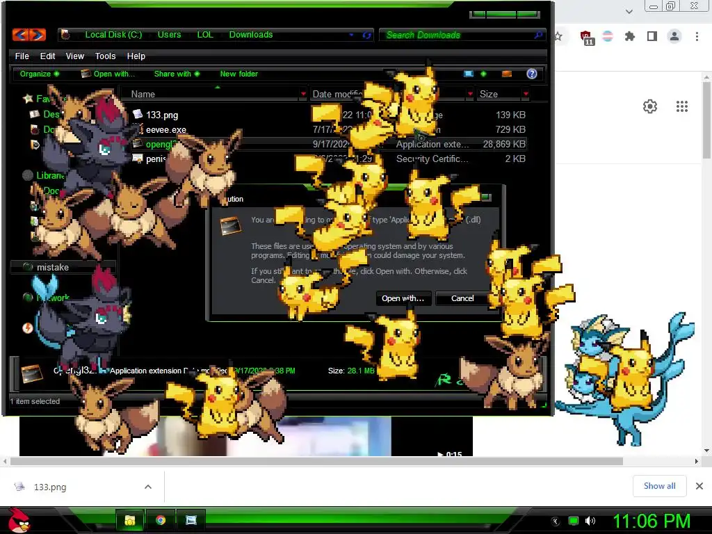712x534 pixels.
Task: Expand 133.png download options chevron
Action: (x=148, y=487)
